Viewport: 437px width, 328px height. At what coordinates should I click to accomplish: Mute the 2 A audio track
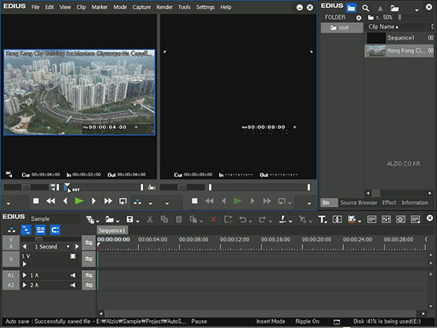tap(73, 285)
